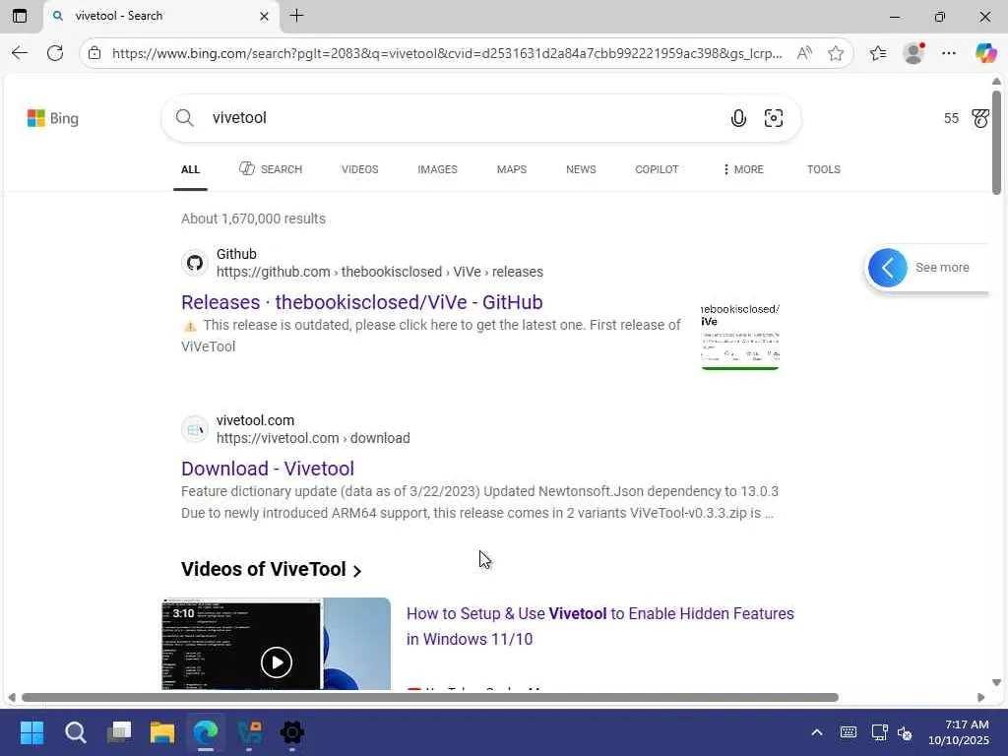Play the Vivetool setup video thumbnail

coord(277,644)
